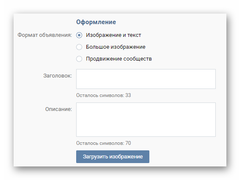Click the 'Описание:' field label

[x=58, y=109]
